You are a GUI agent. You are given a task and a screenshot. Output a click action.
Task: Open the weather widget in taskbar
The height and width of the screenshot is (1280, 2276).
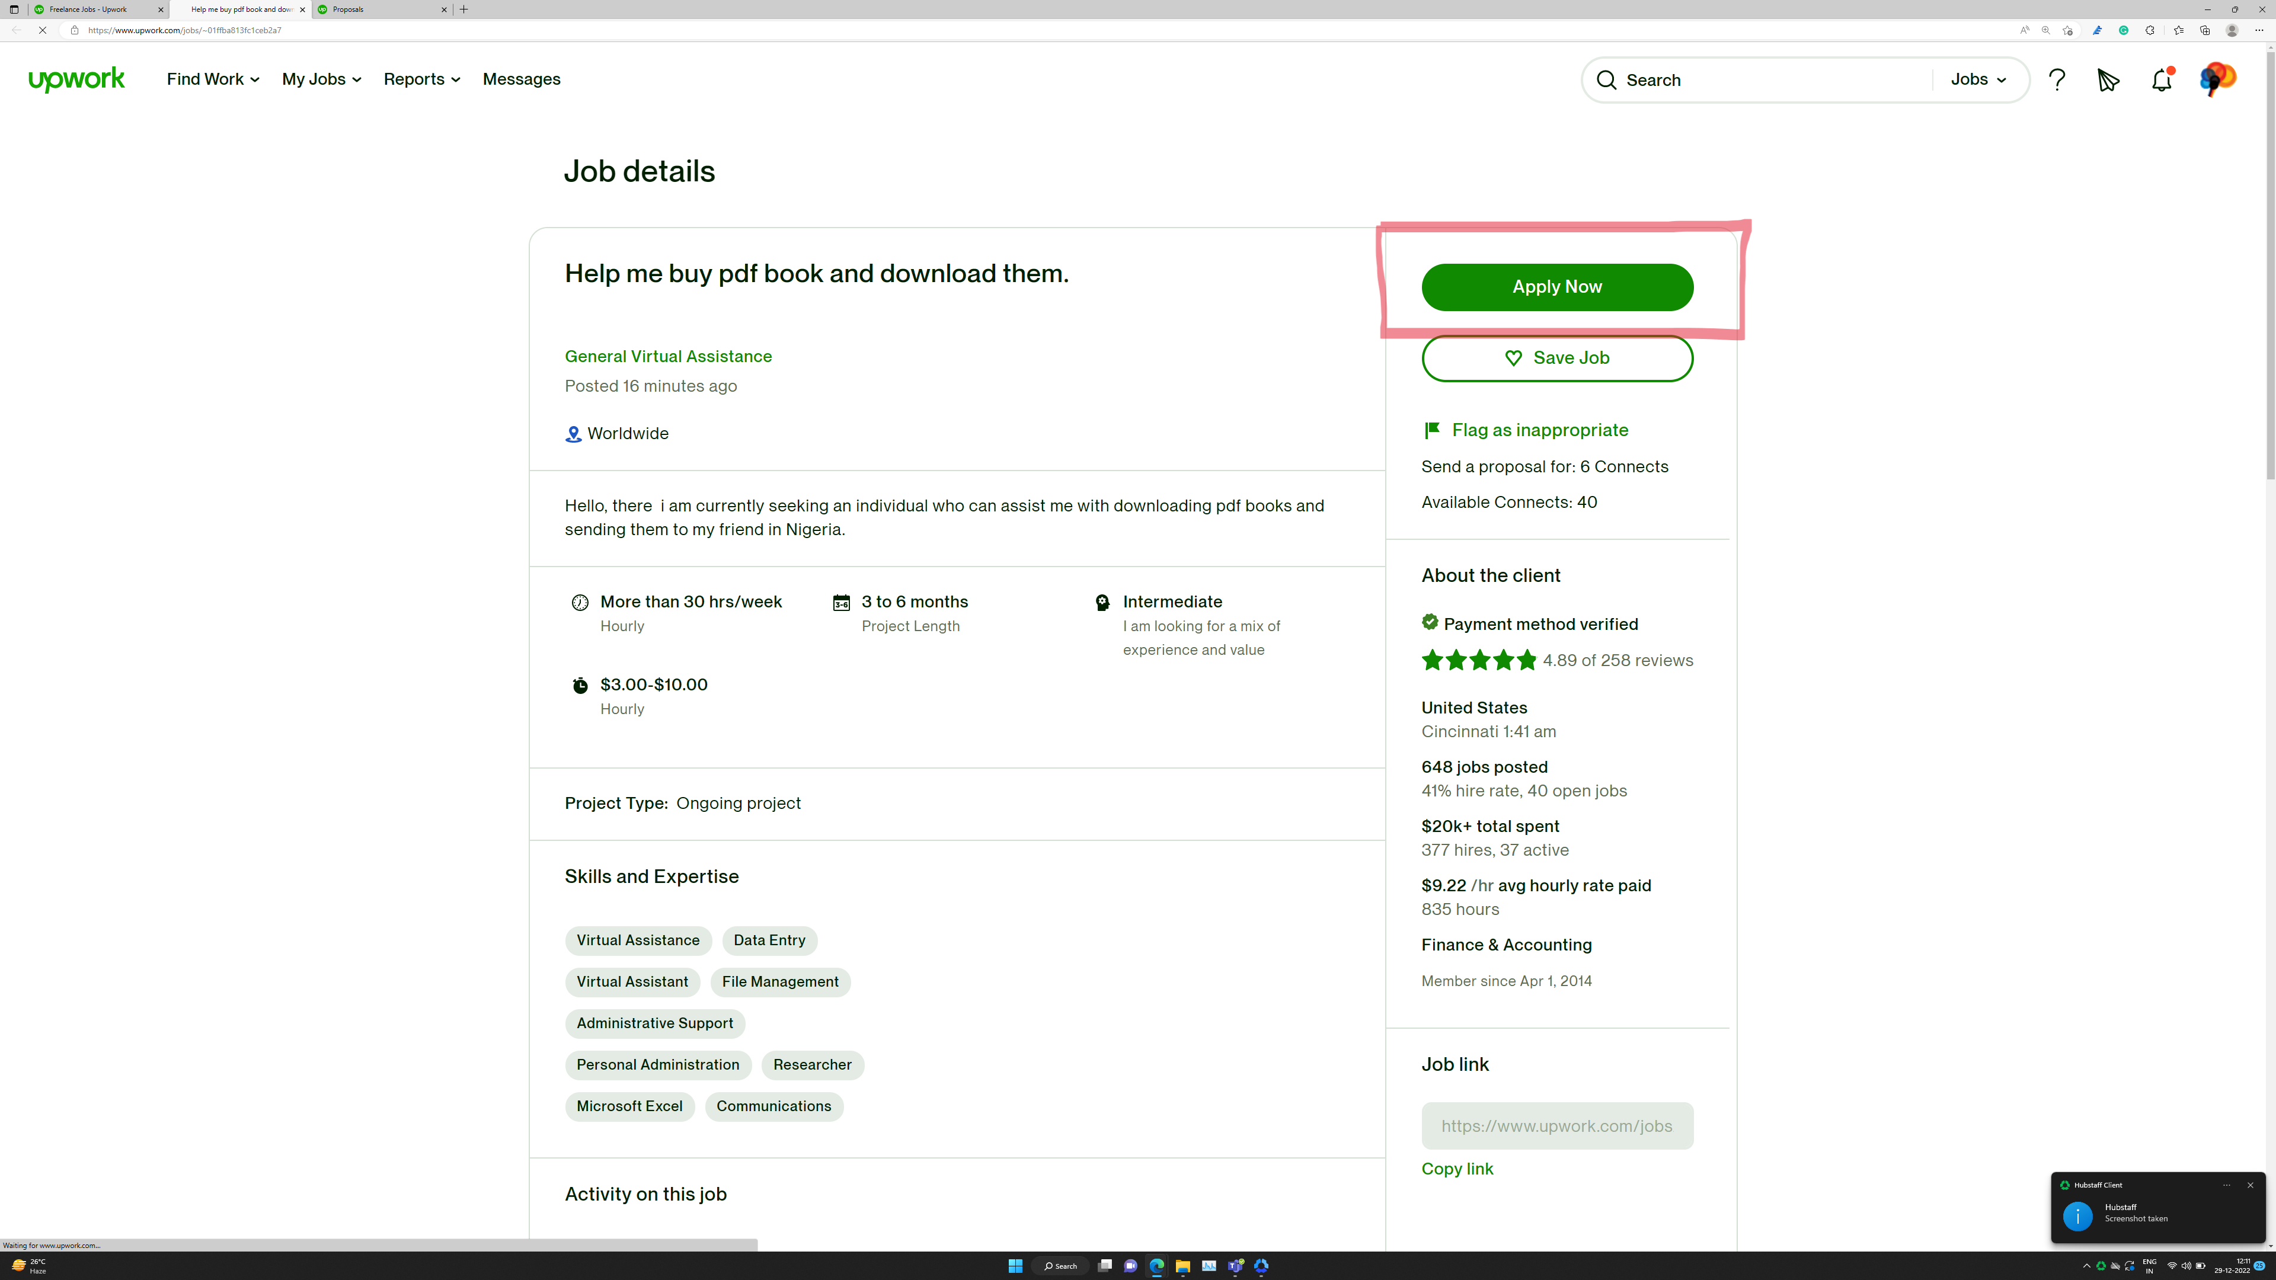[29, 1266]
